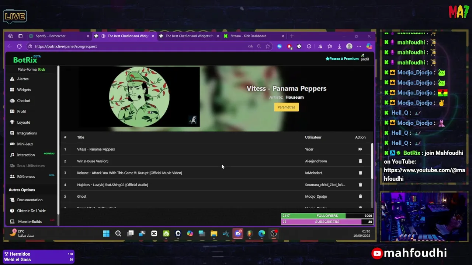
Task: Open the Copilot icon in browser toolbar
Action: tap(369, 46)
